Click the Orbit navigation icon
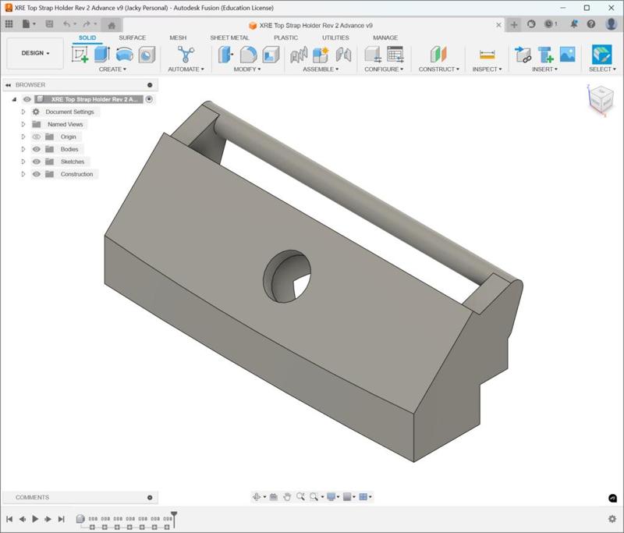The image size is (624, 533). (257, 497)
